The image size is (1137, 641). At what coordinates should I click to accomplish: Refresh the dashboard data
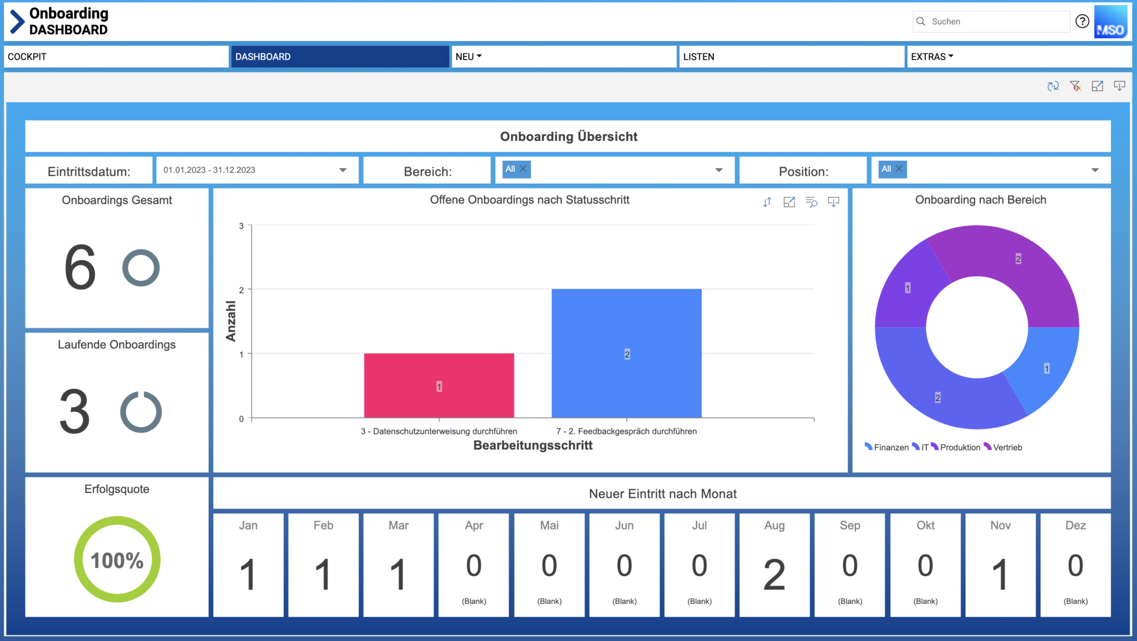tap(1053, 86)
